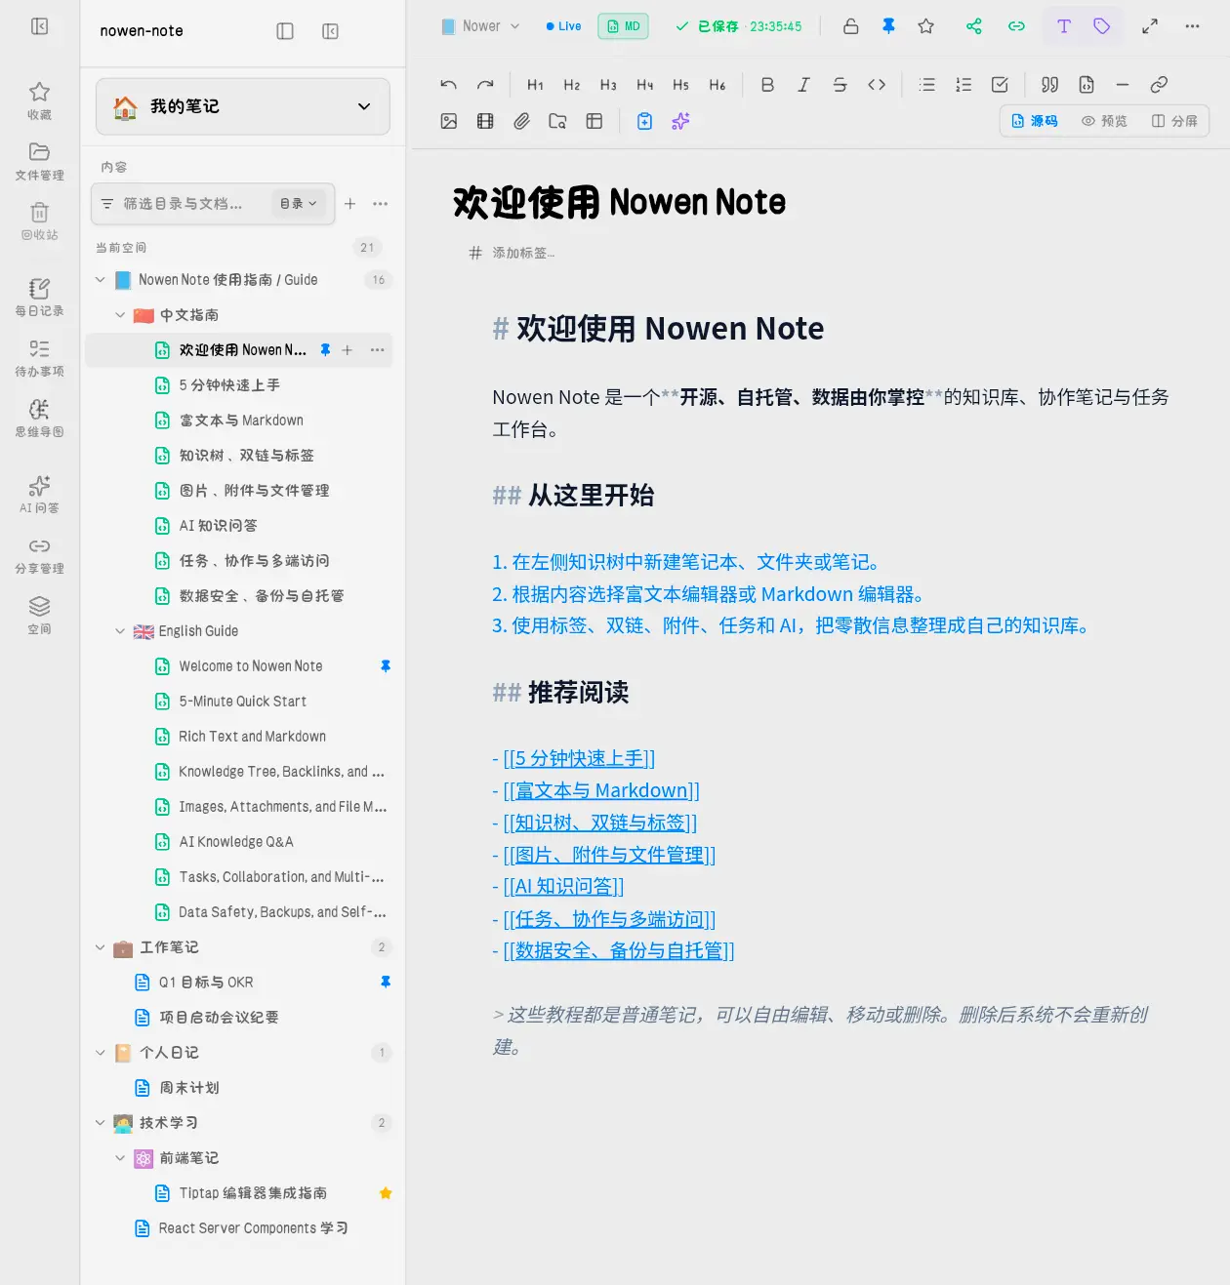Open 文件管理 in the sidebar
This screenshot has width=1230, height=1285.
(39, 161)
